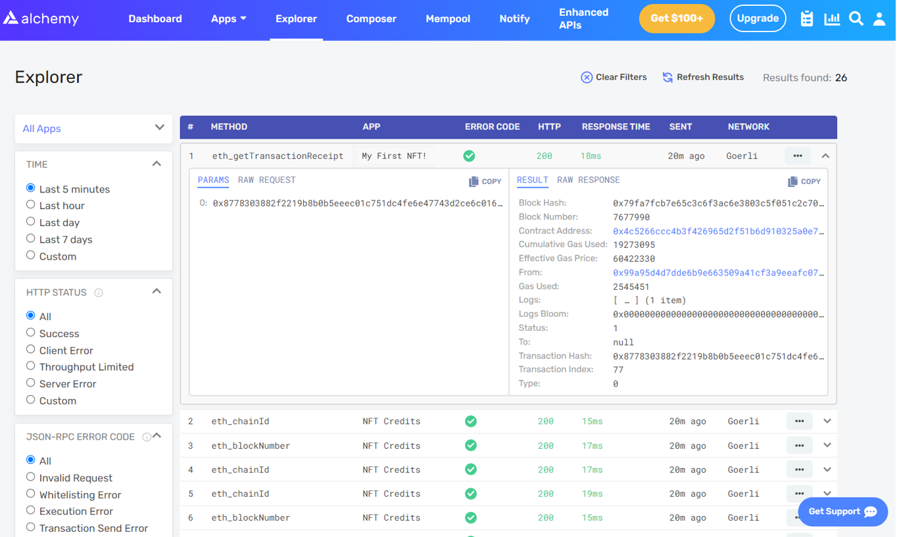Screen dimensions: 897x537
Task: Click the Copy icon in the PARAMS panel
Action: pyautogui.click(x=485, y=181)
